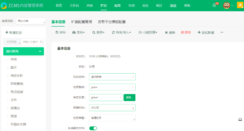Open the user avatar menu

[226, 5]
